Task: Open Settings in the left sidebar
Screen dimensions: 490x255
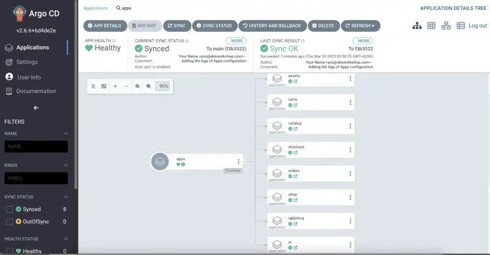Action: (27, 62)
